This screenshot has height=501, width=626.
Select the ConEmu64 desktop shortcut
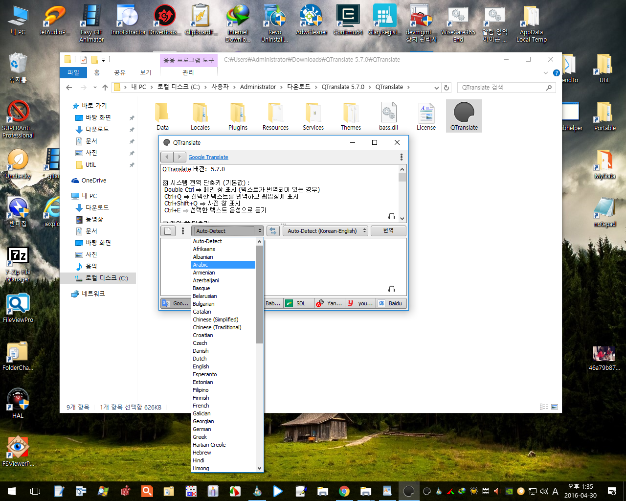point(348,20)
